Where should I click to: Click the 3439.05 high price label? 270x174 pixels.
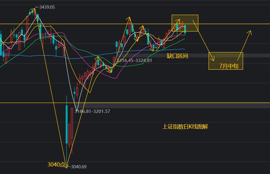45,7
